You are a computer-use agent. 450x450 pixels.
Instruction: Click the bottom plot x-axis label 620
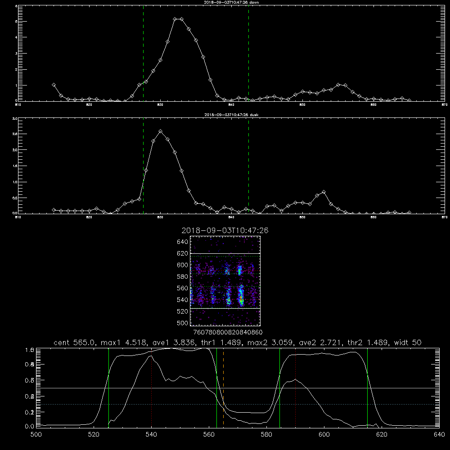click(x=382, y=435)
